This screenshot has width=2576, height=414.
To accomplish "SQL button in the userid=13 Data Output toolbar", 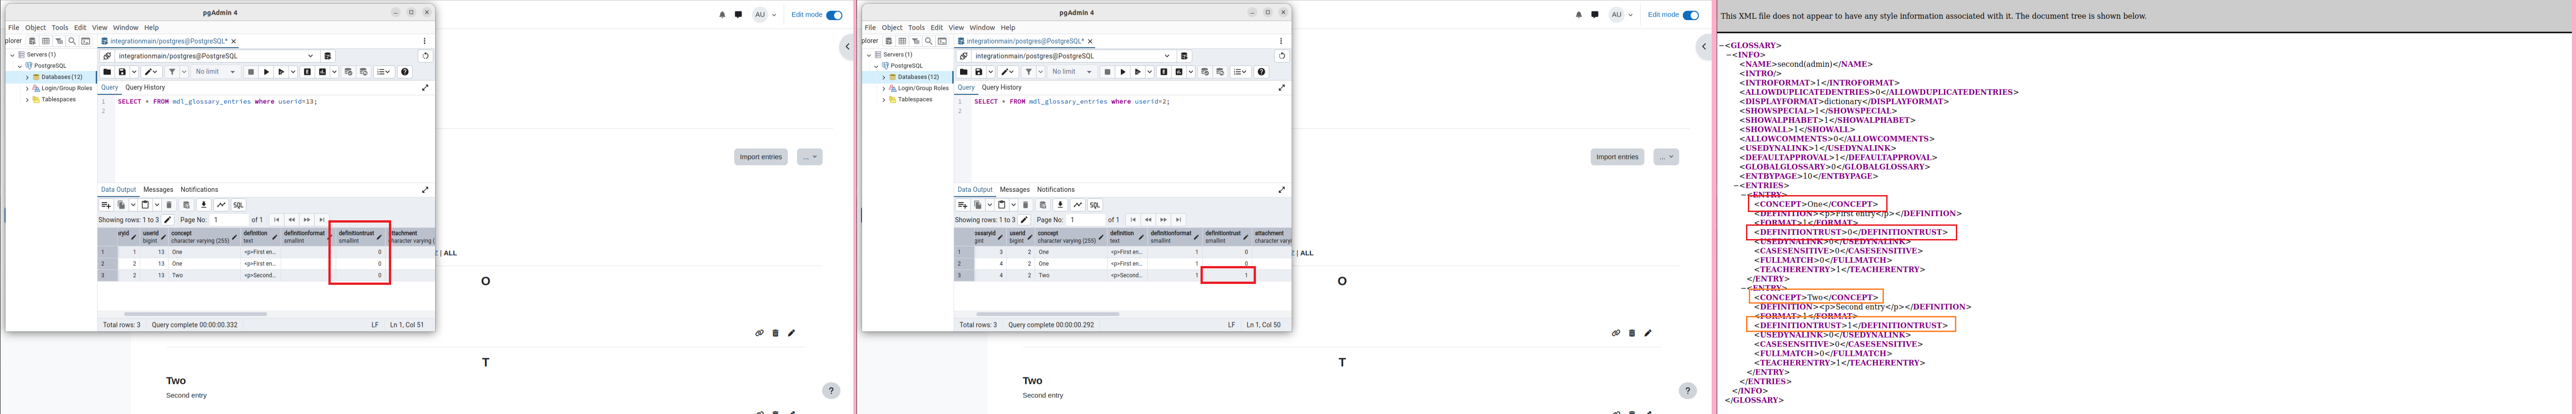I will point(238,205).
